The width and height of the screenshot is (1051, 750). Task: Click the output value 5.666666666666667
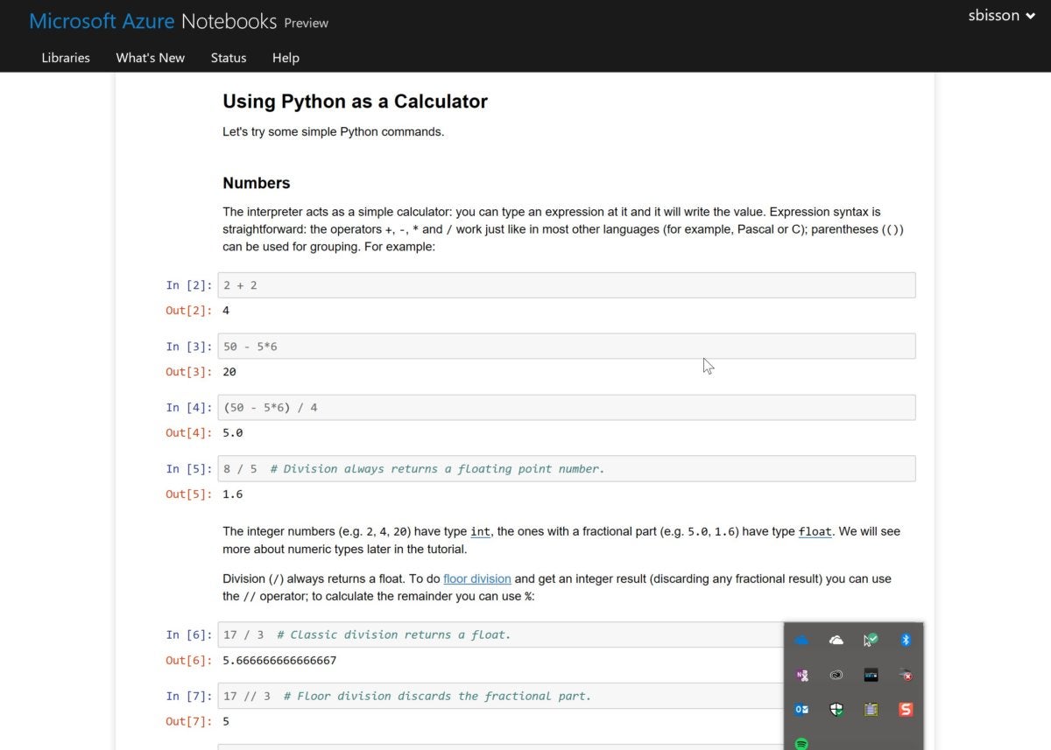(279, 661)
